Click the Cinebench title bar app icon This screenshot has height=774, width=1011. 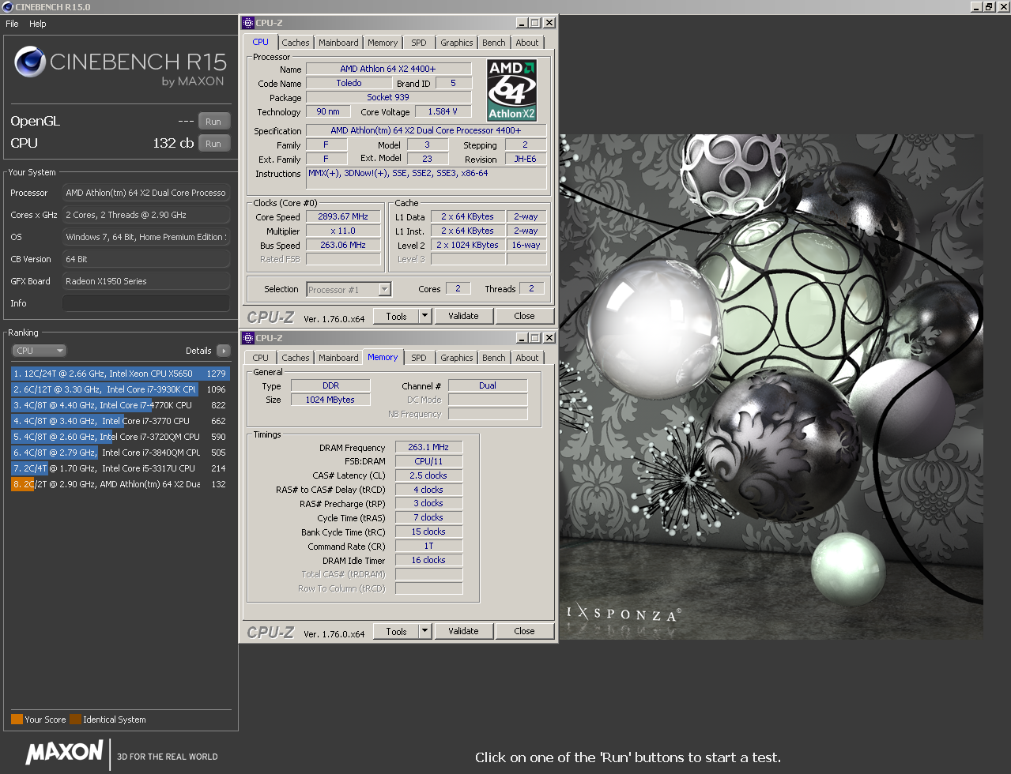point(7,7)
